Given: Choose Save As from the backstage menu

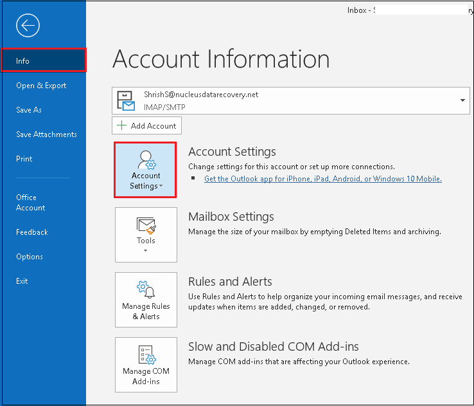Looking at the screenshot, I should tap(29, 110).
